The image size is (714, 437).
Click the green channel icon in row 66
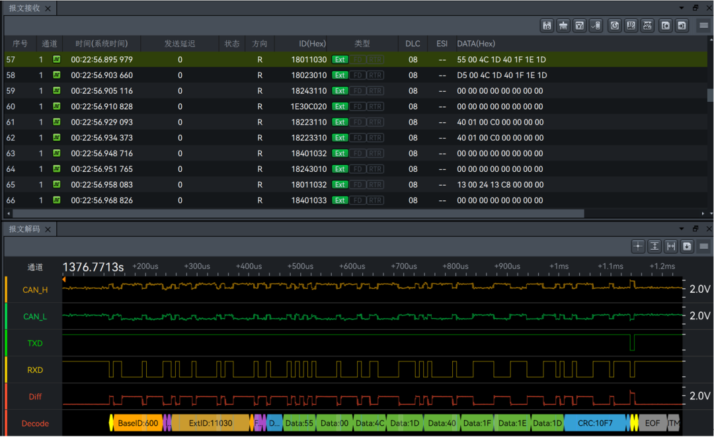(x=56, y=200)
